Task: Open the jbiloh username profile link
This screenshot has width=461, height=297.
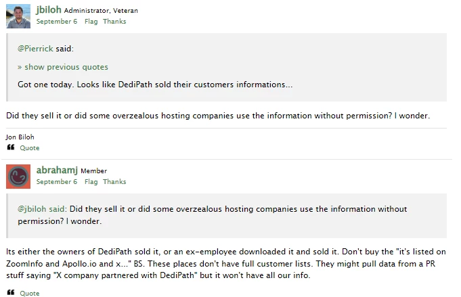Action: (x=49, y=11)
